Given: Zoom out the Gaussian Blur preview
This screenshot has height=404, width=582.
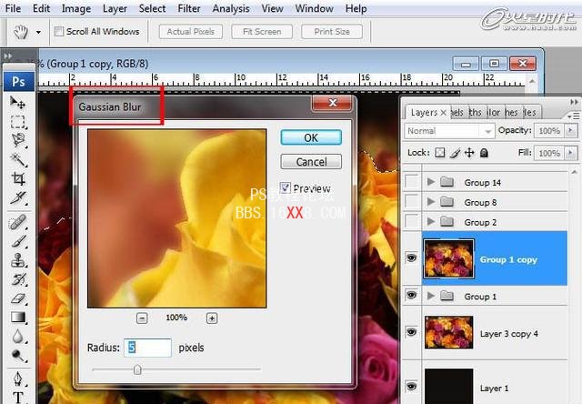Looking at the screenshot, I should (x=142, y=318).
